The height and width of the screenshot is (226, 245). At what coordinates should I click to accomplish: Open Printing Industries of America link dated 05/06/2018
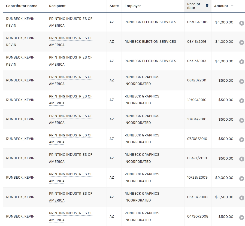point(71,22)
